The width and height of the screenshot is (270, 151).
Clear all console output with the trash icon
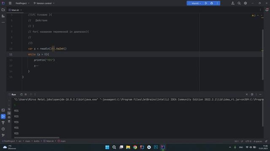click(9, 121)
